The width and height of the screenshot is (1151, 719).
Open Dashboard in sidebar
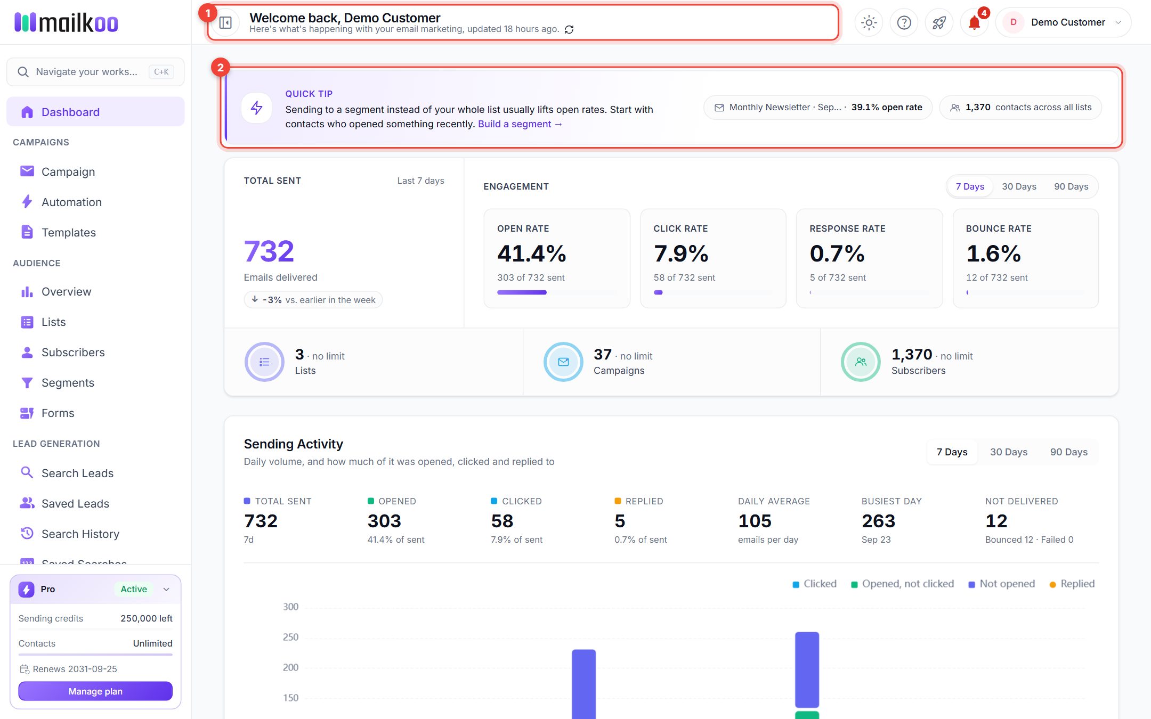tap(95, 112)
